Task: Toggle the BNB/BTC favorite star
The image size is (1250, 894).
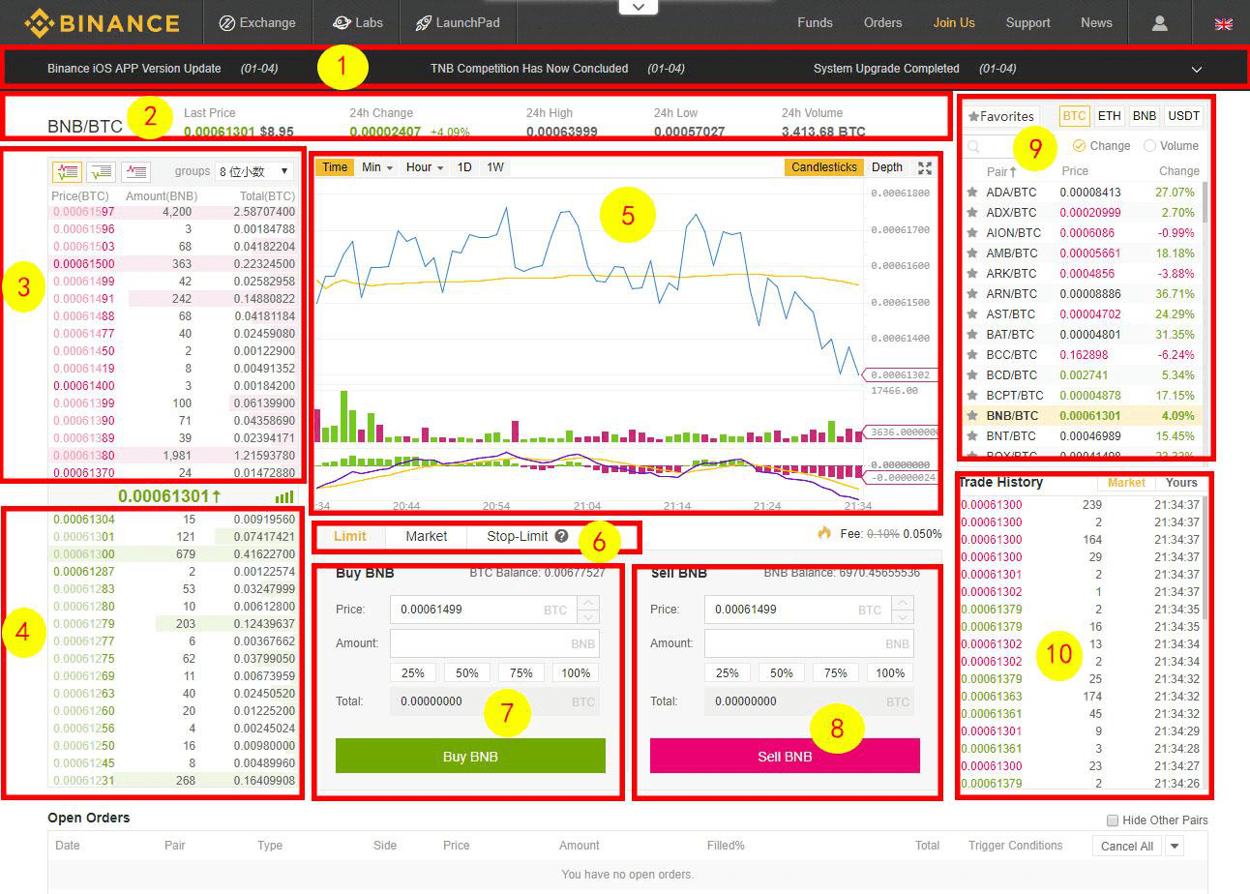Action: point(972,415)
